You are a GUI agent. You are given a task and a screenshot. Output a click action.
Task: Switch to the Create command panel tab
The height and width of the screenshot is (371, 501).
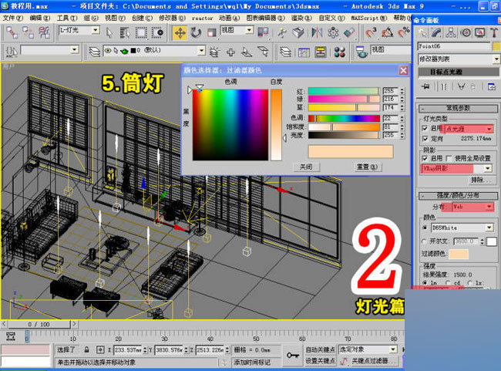pyautogui.click(x=422, y=32)
